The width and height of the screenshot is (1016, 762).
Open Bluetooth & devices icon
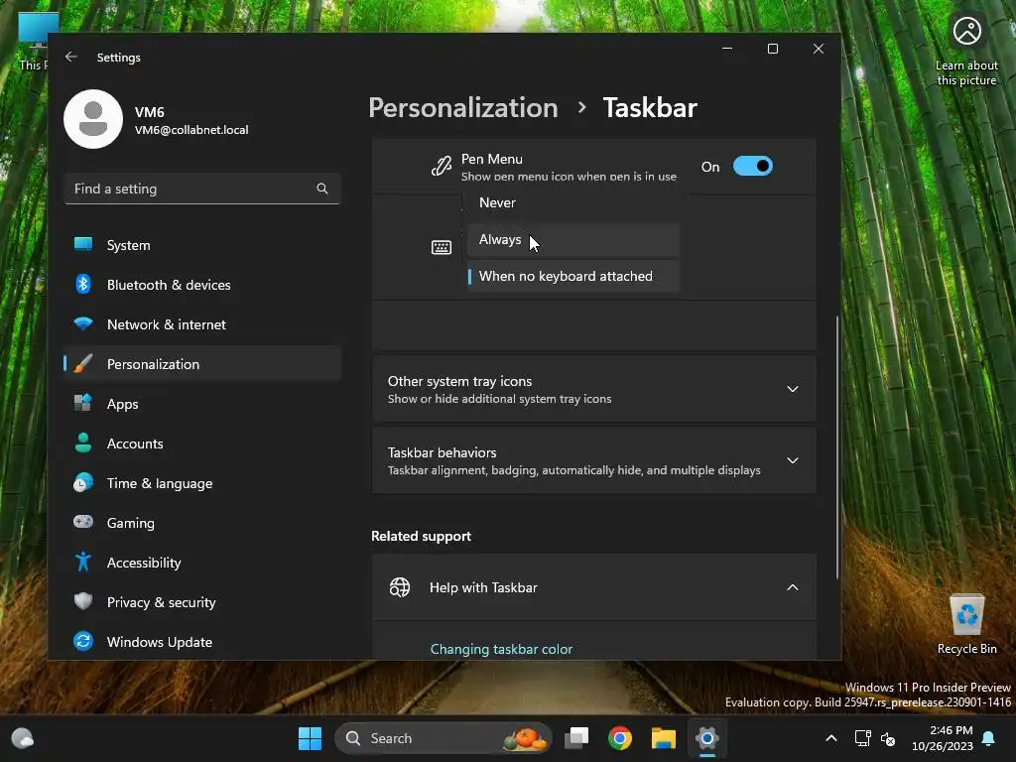(x=83, y=284)
